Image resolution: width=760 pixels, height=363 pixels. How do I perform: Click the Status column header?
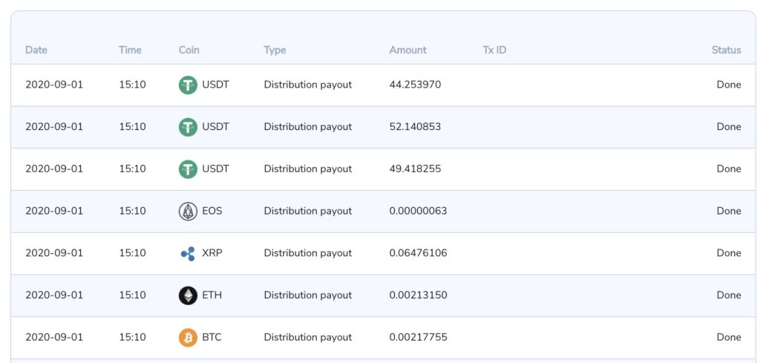(726, 50)
